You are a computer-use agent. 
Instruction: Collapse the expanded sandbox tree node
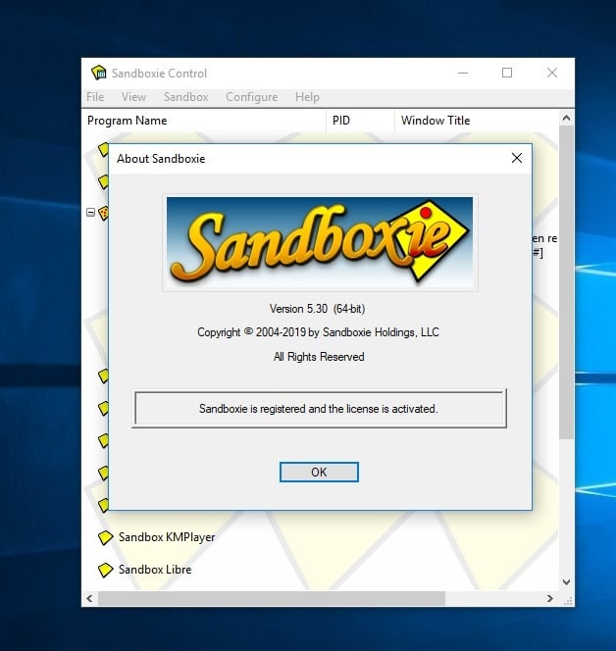(90, 213)
